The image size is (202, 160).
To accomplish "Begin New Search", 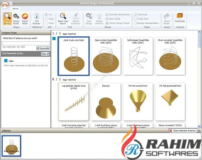I will (63, 19).
